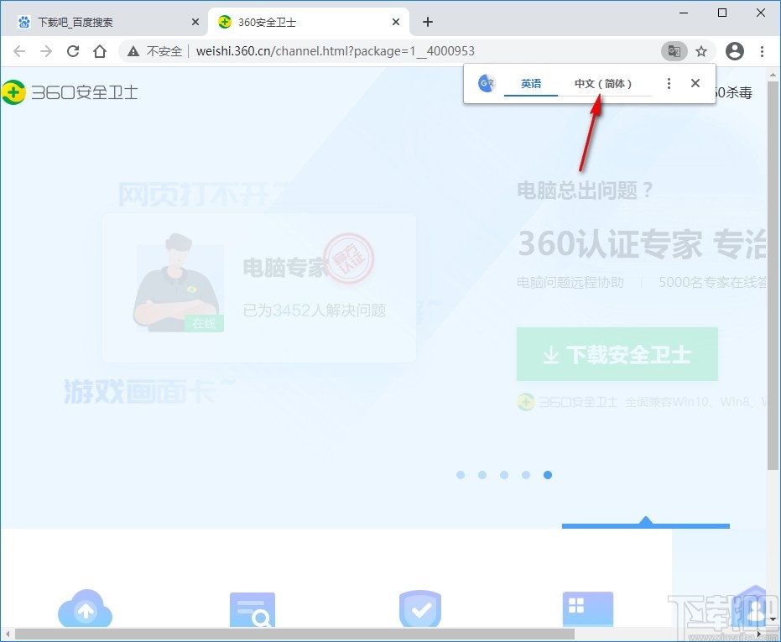Bookmark this page using the star icon
781x642 pixels.
click(702, 51)
